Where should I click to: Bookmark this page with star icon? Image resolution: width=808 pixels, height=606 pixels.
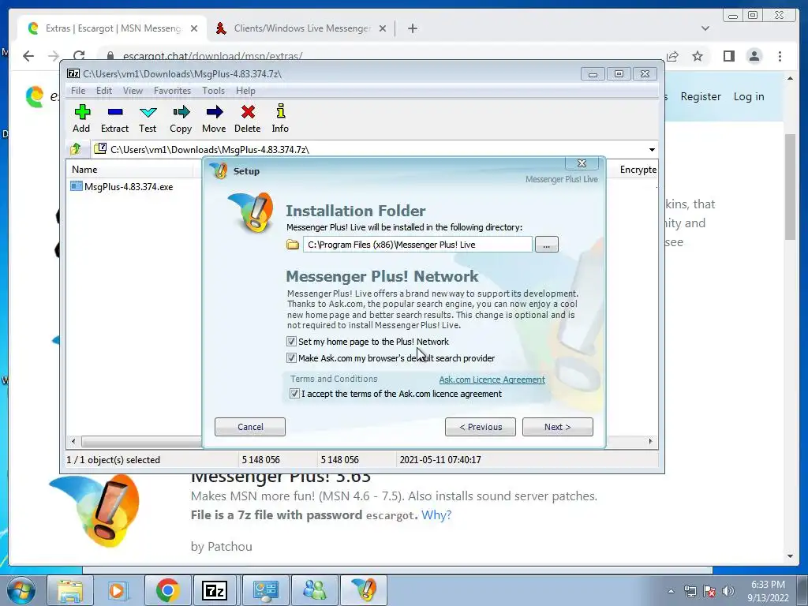(698, 56)
